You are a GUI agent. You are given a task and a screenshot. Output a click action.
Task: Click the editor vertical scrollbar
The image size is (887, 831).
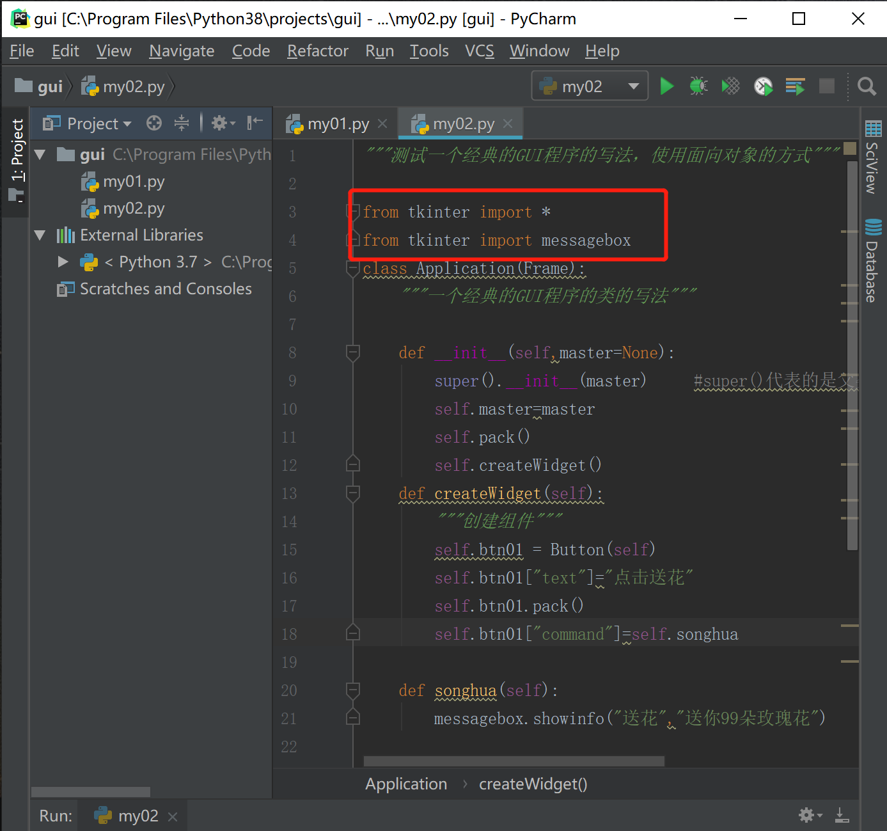[x=852, y=355]
